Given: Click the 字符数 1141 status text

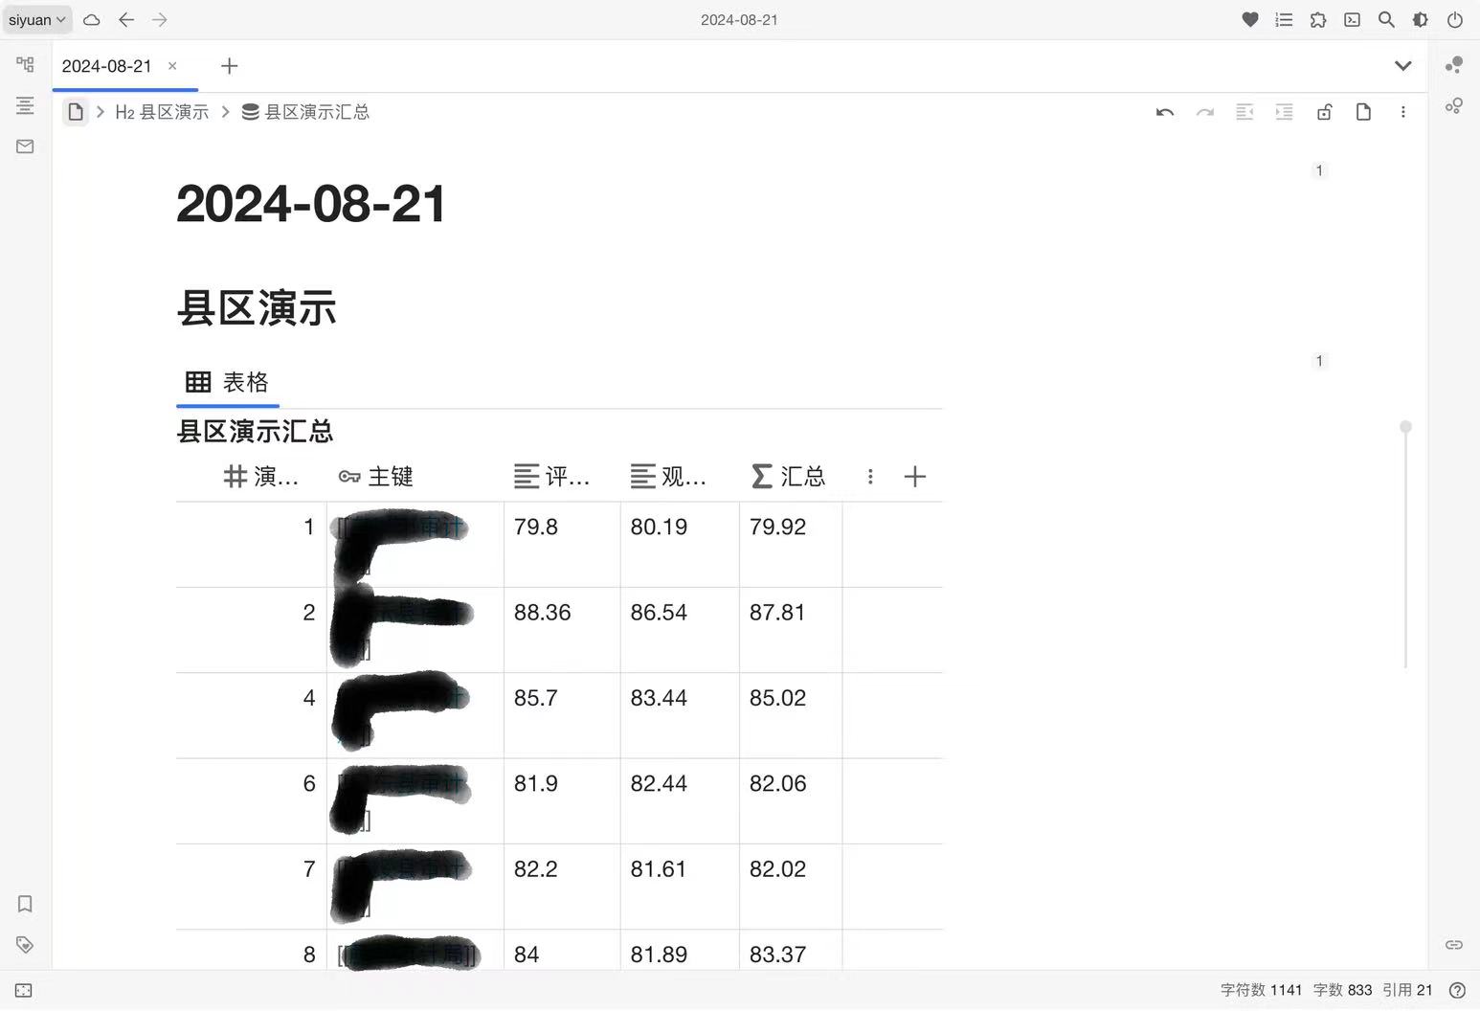Looking at the screenshot, I should click(x=1261, y=990).
